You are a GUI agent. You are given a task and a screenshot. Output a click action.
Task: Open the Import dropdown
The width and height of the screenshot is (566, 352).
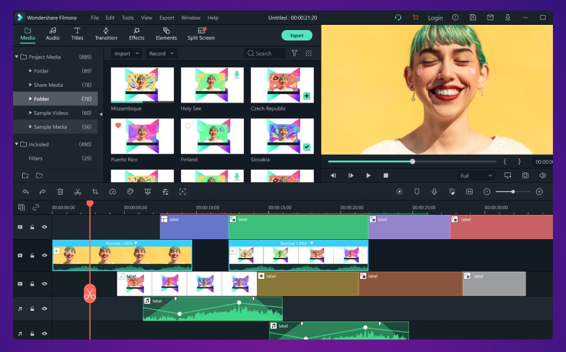126,54
